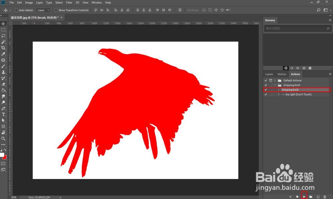The image size is (333, 199).
Task: Open the Renamy help question mark
Action: coord(310,68)
